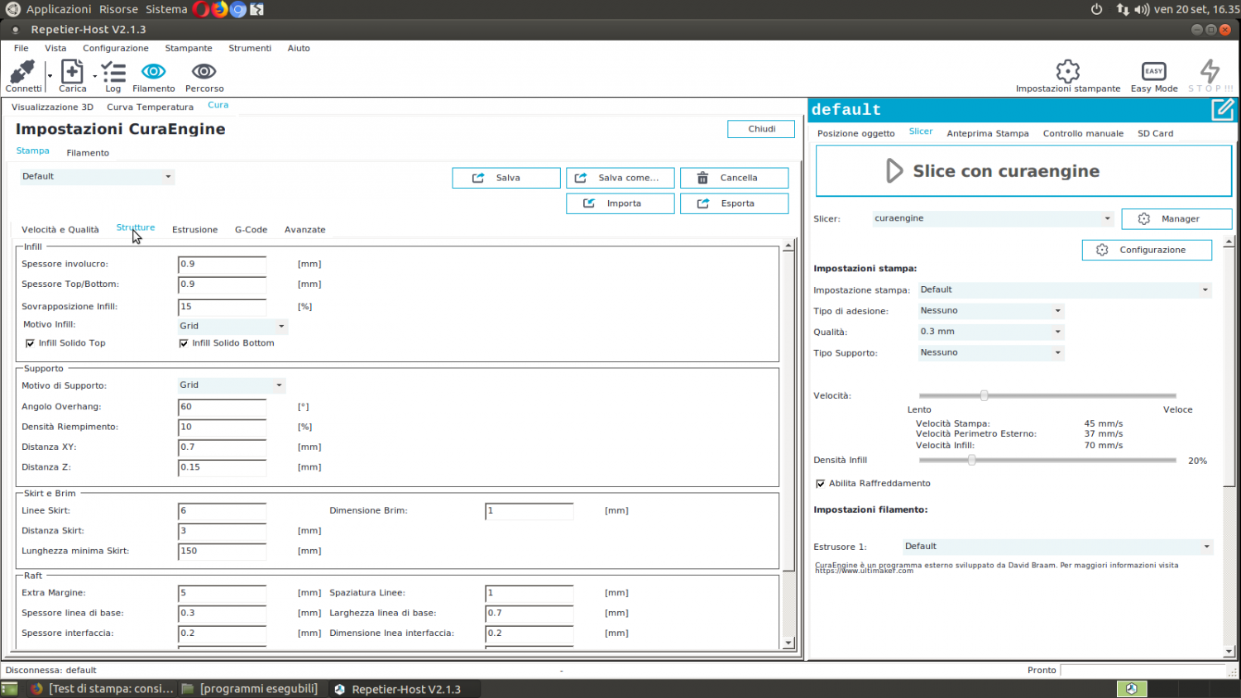Click the Salva button

click(x=506, y=178)
